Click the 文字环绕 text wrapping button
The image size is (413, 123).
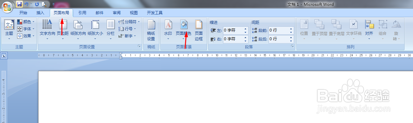coord(354,30)
